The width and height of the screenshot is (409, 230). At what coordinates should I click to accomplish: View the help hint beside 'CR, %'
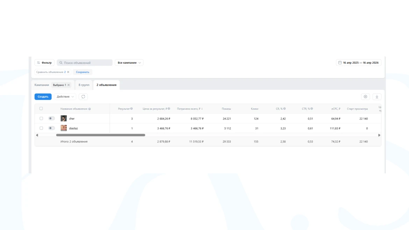click(x=285, y=109)
